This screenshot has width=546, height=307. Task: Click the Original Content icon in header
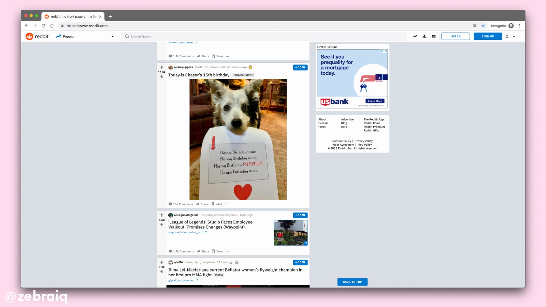[434, 36]
